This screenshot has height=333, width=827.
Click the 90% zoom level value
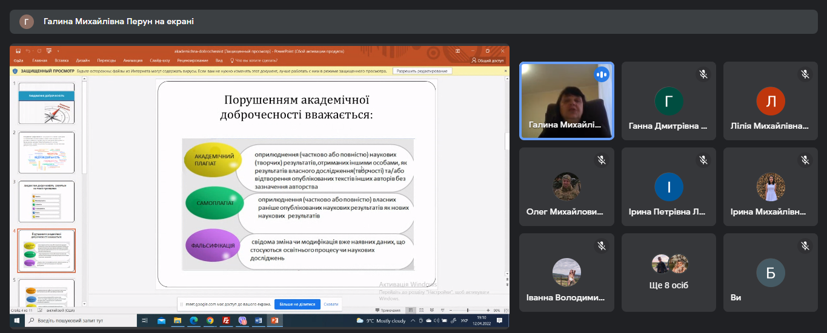click(497, 310)
